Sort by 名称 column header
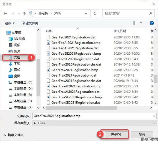Screen dimensions: 158x141 coord(49,31)
